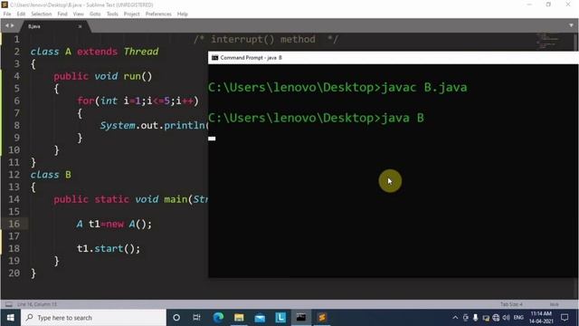Go to next tab with right arrow
The width and height of the screenshot is (579, 326).
[x=12, y=26]
